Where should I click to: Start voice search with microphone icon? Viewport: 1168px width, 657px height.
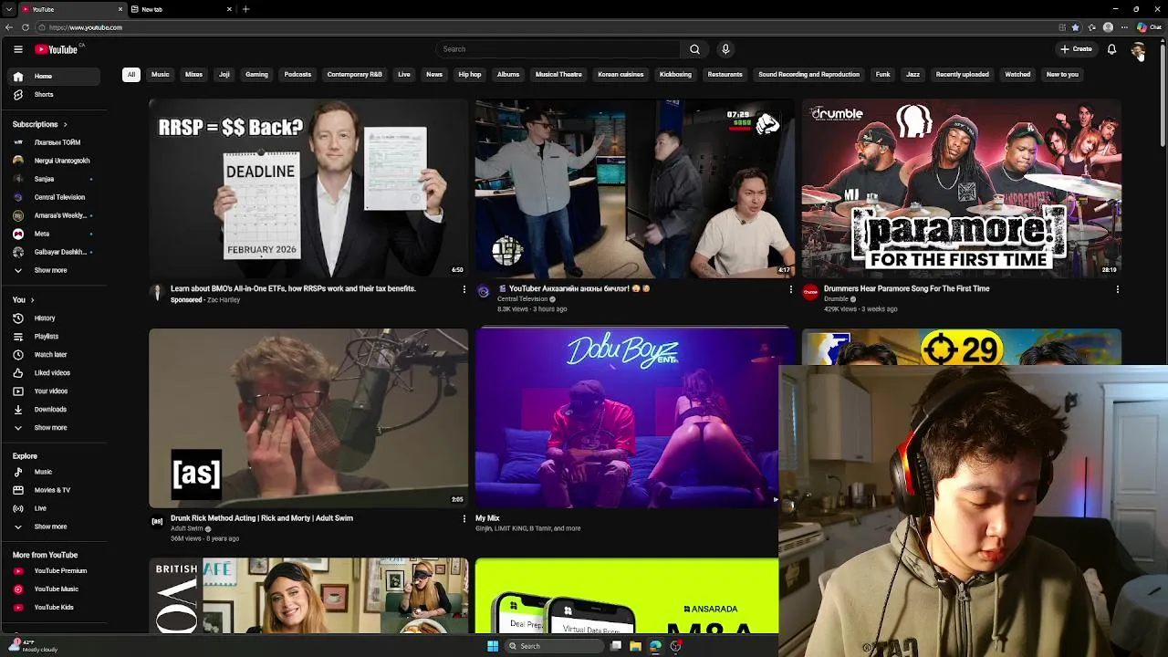click(x=725, y=49)
